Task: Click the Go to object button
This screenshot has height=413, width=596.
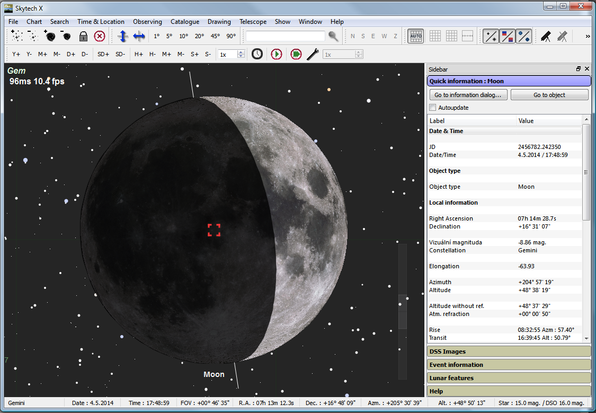Action: click(549, 95)
